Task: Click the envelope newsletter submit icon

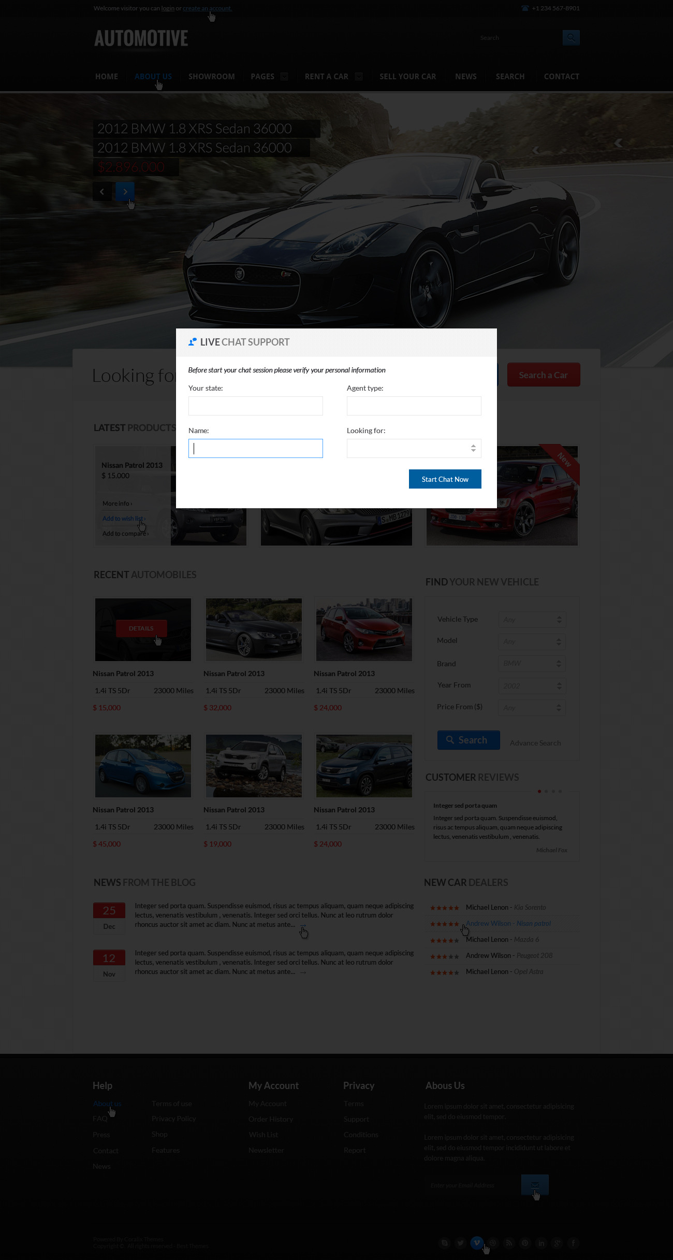Action: pyautogui.click(x=535, y=1185)
